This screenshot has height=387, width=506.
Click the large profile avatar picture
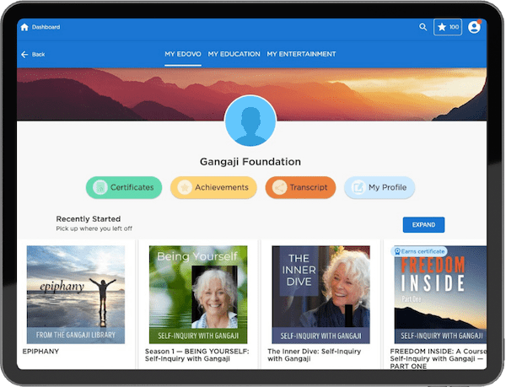(x=250, y=121)
